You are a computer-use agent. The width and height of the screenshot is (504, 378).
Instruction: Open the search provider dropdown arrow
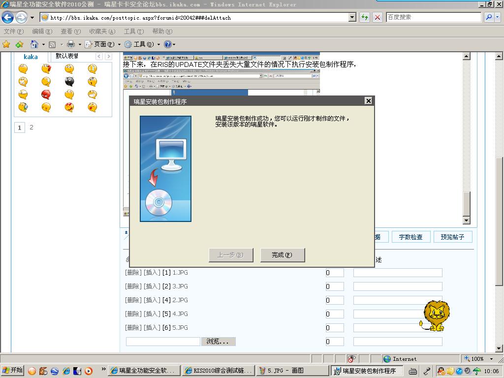tap(498, 17)
